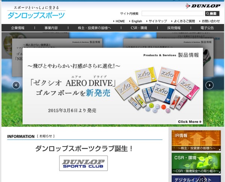Click the previous slide arrow on carousel
The image size is (225, 182).
coord(16,85)
